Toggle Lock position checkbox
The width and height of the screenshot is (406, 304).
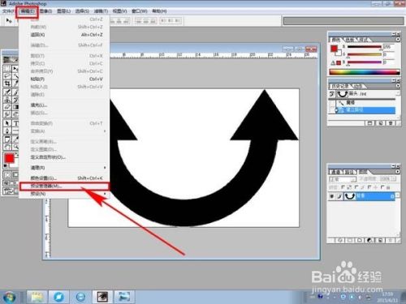369,187
